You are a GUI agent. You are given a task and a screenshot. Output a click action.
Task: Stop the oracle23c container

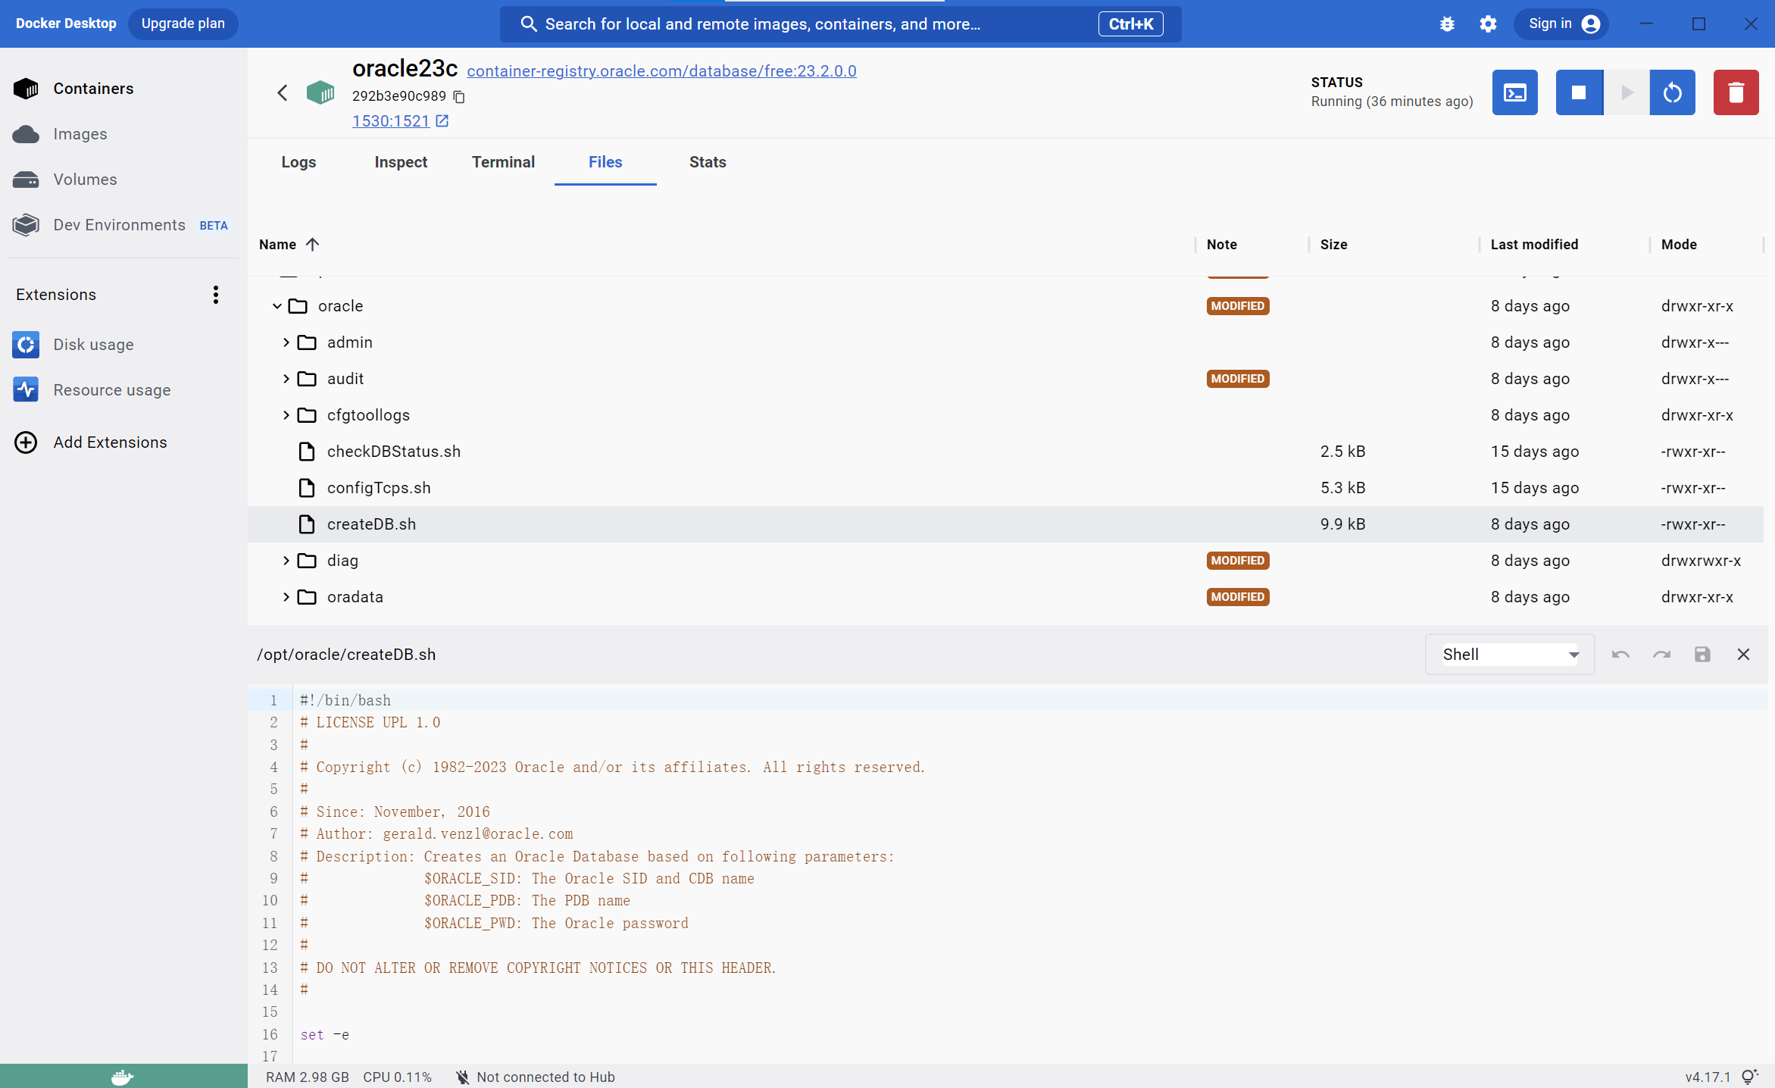pyautogui.click(x=1579, y=92)
